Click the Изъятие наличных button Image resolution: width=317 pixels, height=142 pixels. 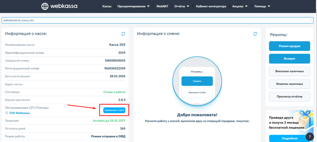click(x=289, y=84)
